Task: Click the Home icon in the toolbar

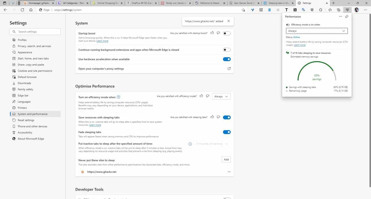Action: tap(31, 10)
